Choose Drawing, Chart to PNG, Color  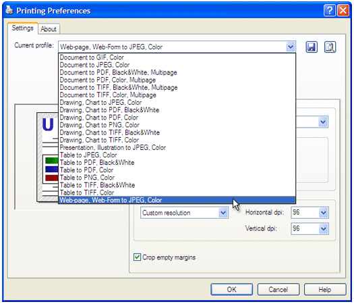point(177,125)
